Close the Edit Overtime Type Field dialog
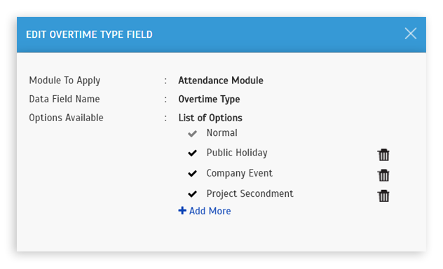443x269 pixels. click(410, 34)
